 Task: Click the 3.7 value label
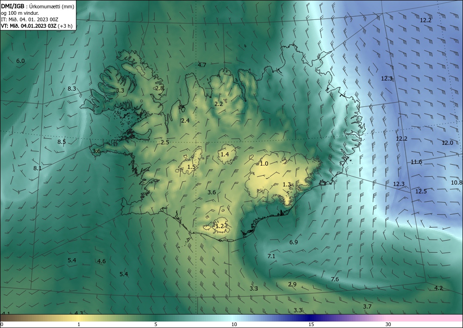367,307
